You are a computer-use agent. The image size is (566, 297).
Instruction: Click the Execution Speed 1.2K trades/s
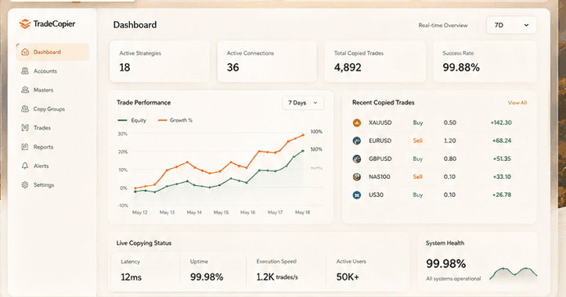click(277, 277)
